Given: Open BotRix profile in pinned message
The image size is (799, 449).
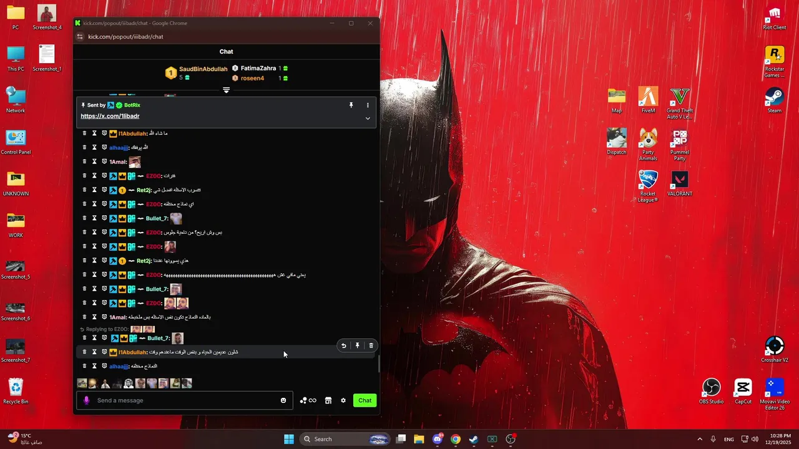Looking at the screenshot, I should [x=132, y=105].
